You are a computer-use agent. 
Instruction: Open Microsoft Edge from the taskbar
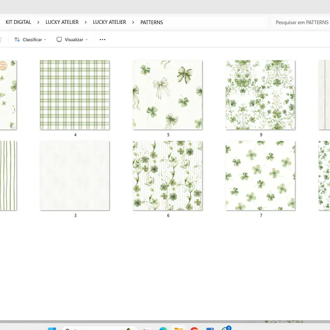pos(163,328)
